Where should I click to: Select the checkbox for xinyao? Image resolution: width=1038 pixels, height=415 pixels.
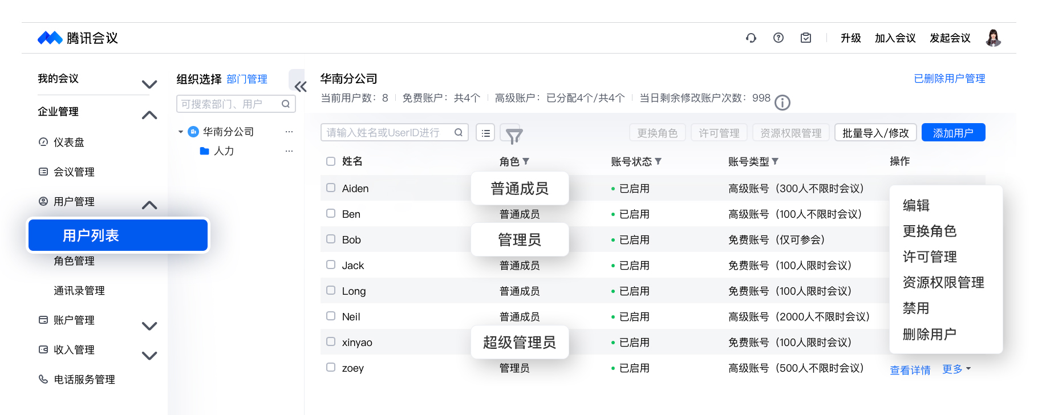[331, 341]
